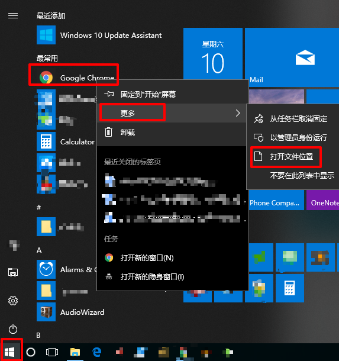Click the file icon beside 打开文件位置

tap(258, 156)
